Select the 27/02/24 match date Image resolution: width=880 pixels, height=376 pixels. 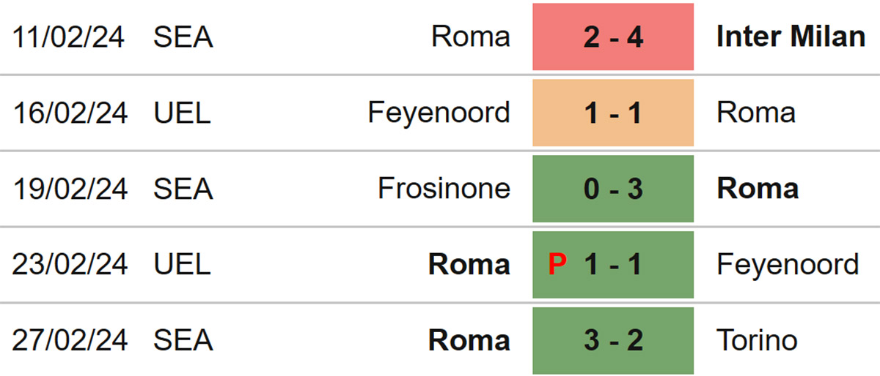[70, 340]
